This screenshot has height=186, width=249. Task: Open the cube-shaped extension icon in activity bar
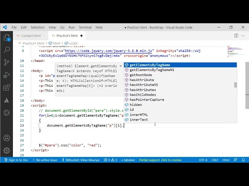7,113
